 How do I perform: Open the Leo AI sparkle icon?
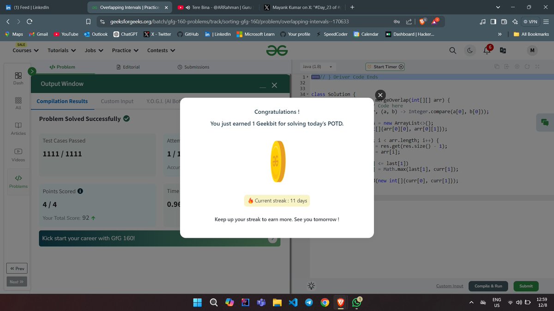pyautogui.click(x=515, y=22)
